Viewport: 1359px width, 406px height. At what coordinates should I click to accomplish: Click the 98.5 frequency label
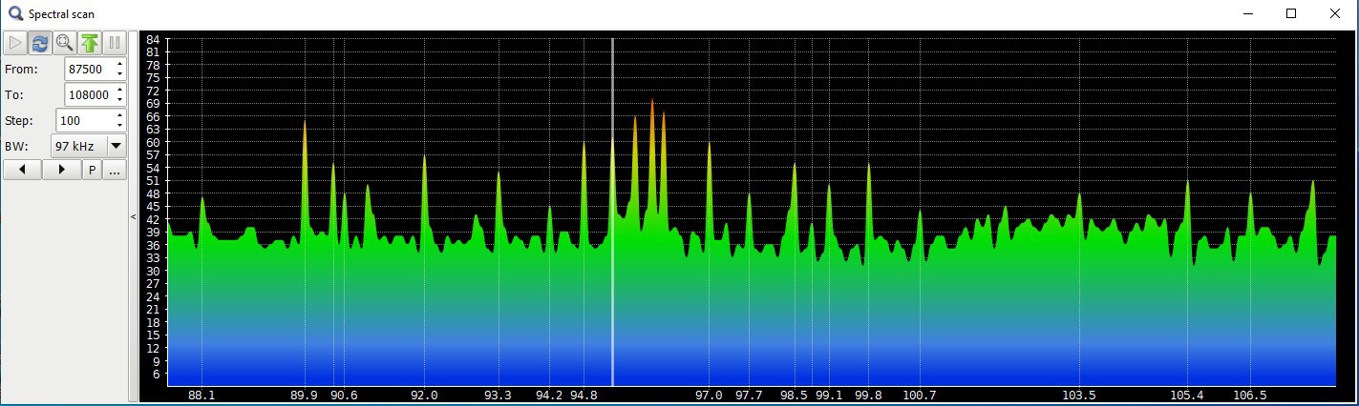(794, 395)
